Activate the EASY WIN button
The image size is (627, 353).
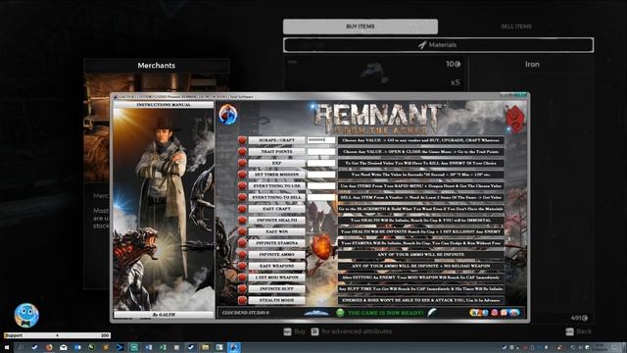coord(276,231)
